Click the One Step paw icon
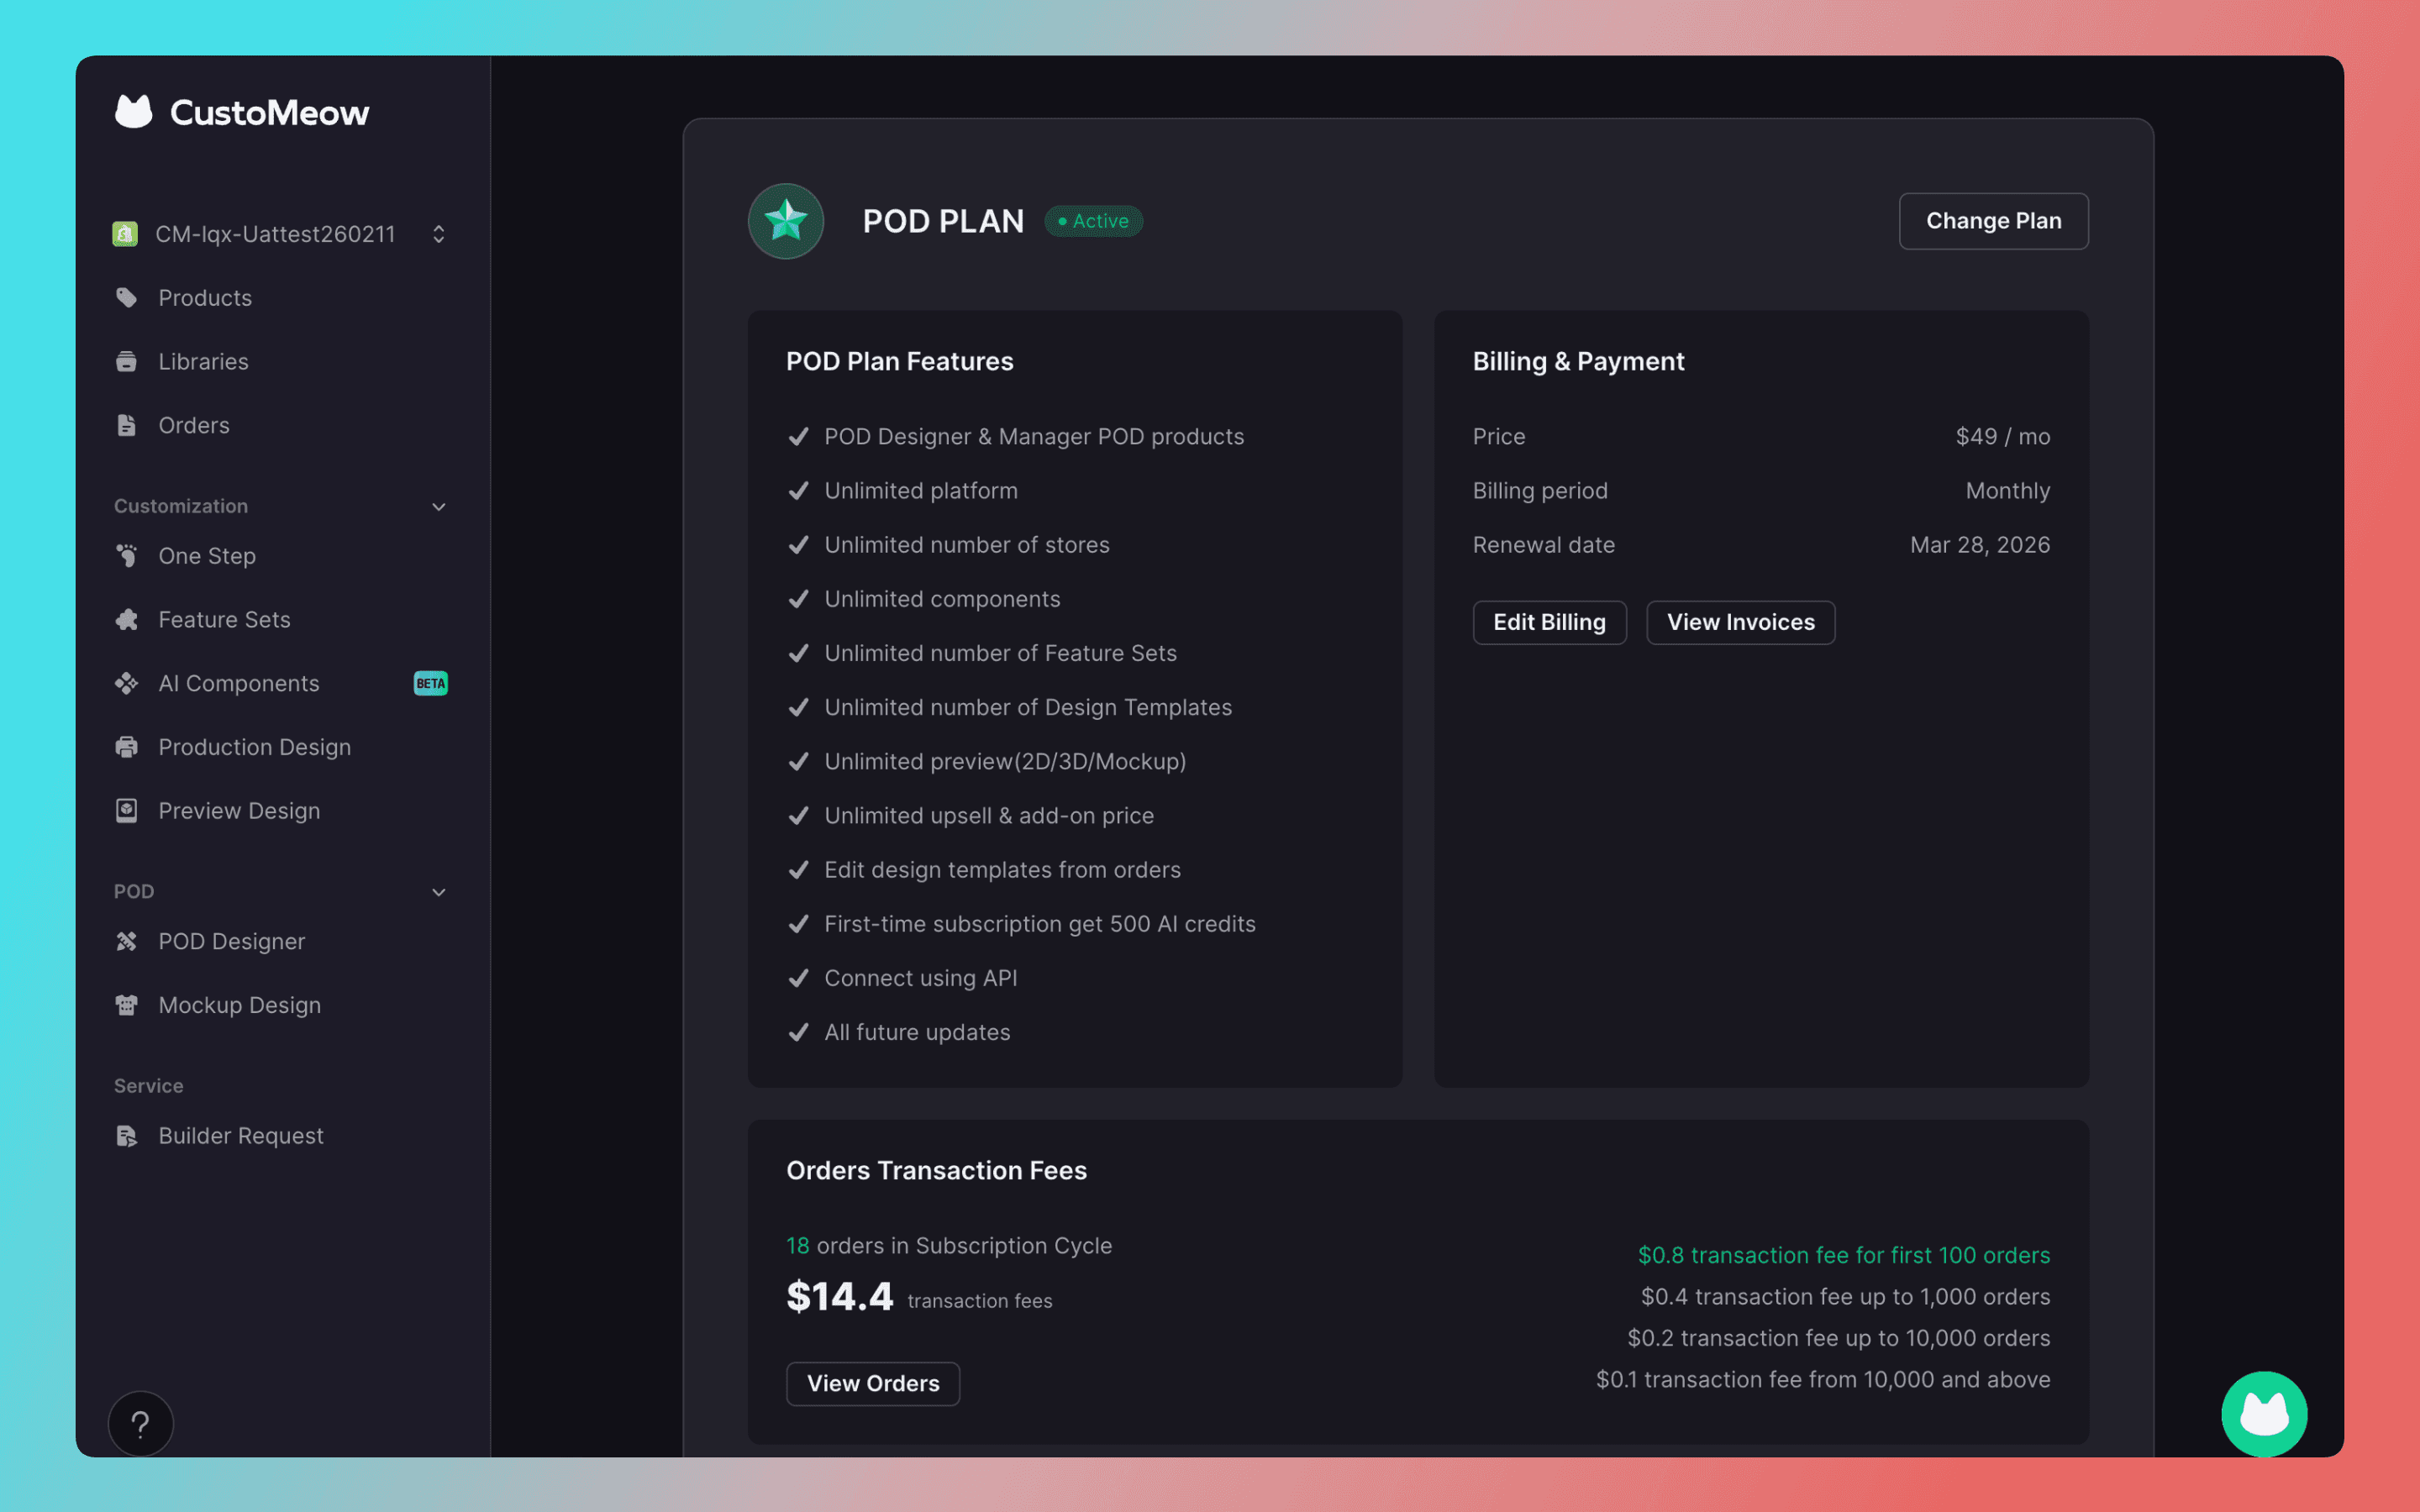 [x=126, y=556]
